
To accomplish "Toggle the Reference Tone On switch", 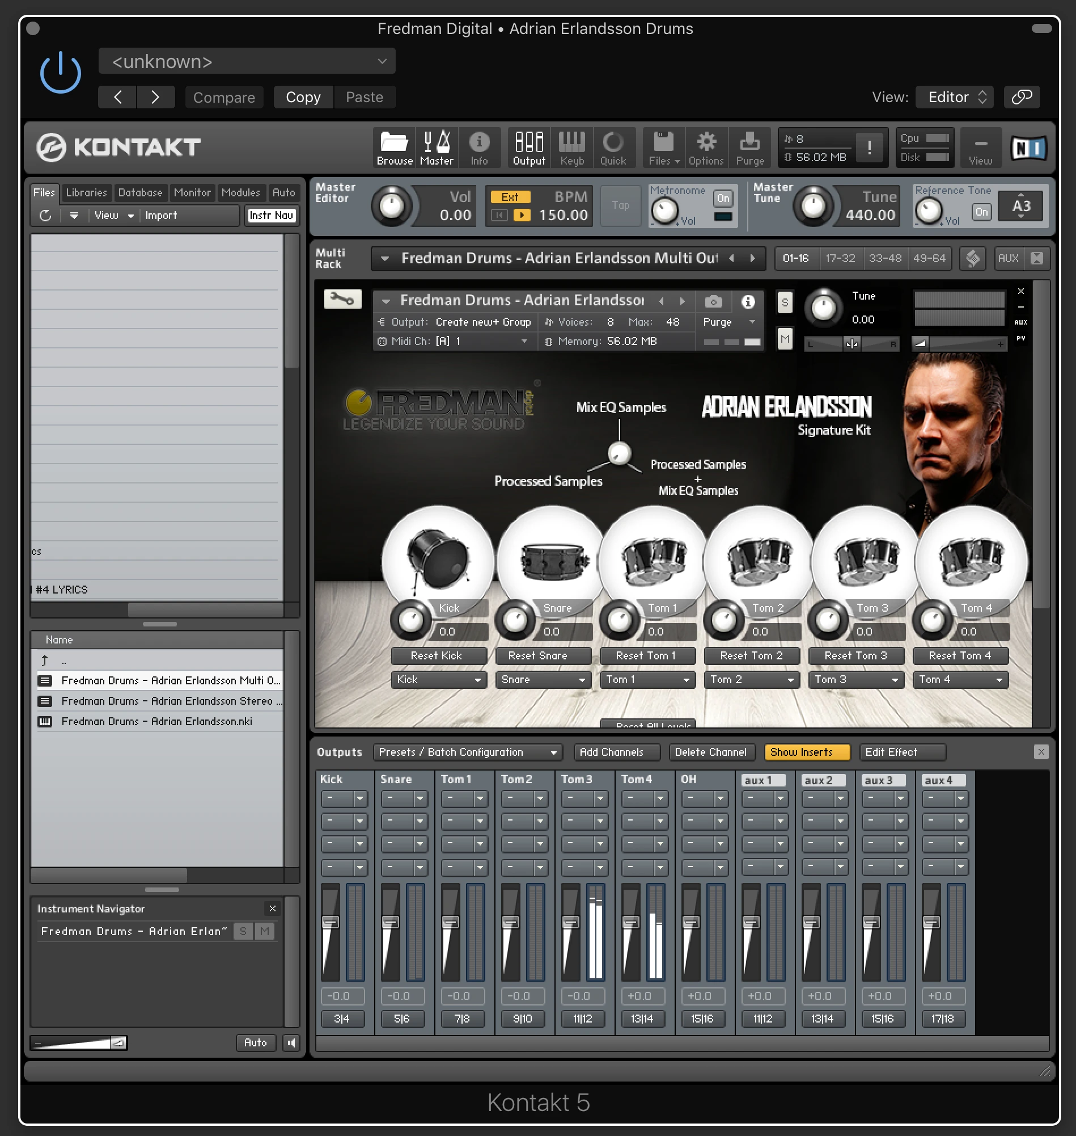I will coord(981,212).
